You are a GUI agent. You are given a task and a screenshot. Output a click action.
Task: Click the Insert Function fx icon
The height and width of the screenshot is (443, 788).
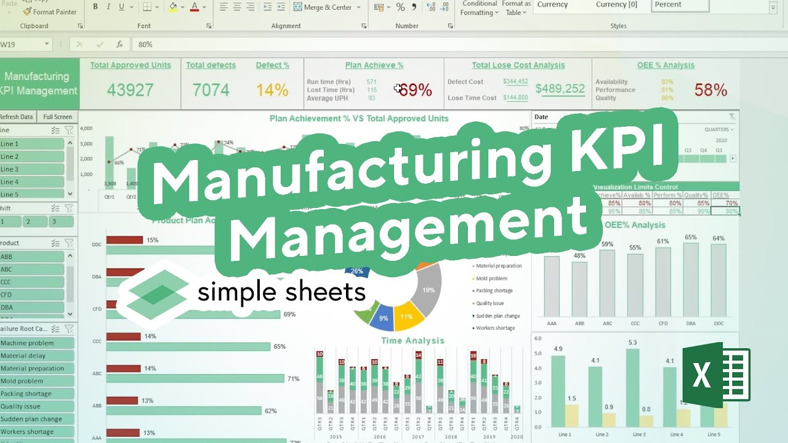pyautogui.click(x=120, y=44)
